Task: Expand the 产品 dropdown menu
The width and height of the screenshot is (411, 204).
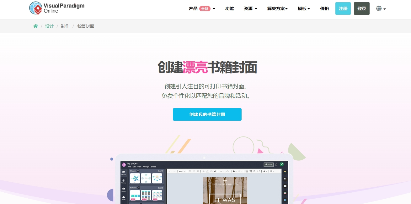Action: [202, 8]
